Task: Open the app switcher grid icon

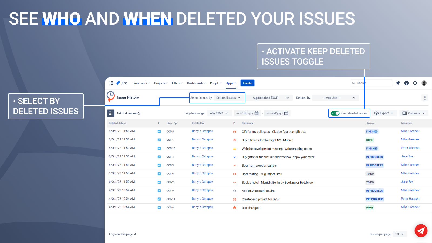Action: coord(111,83)
